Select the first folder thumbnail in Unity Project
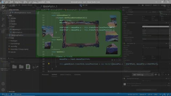 pos(14,67)
